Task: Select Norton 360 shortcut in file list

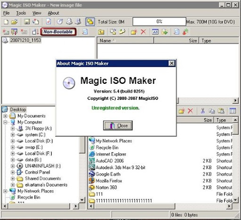Action: point(106,187)
